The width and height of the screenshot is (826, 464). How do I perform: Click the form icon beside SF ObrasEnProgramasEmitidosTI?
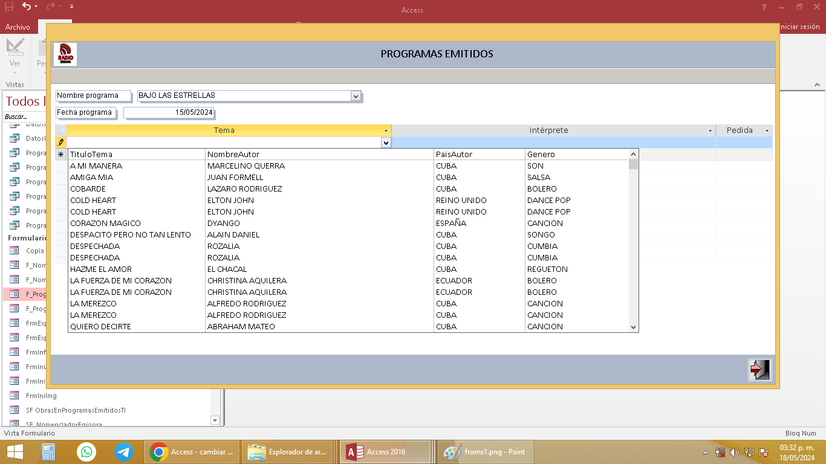tap(15, 410)
